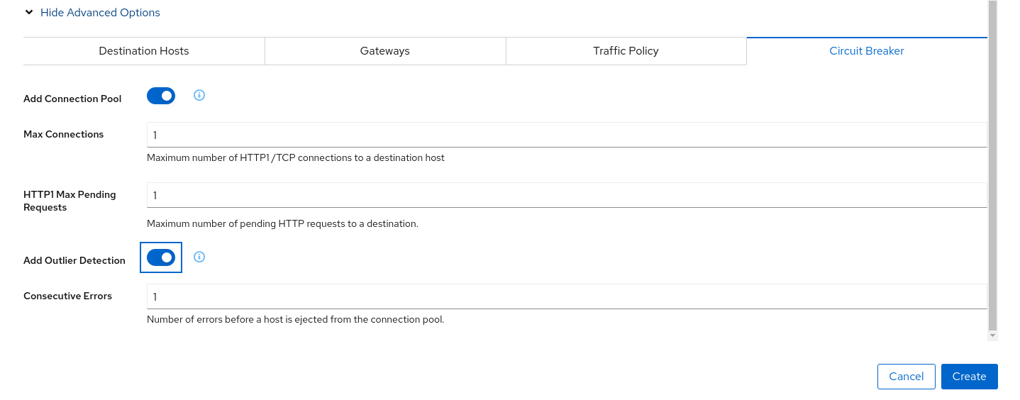Image resolution: width=1020 pixels, height=400 pixels.
Task: Open the Gateways tab
Action: click(x=385, y=51)
